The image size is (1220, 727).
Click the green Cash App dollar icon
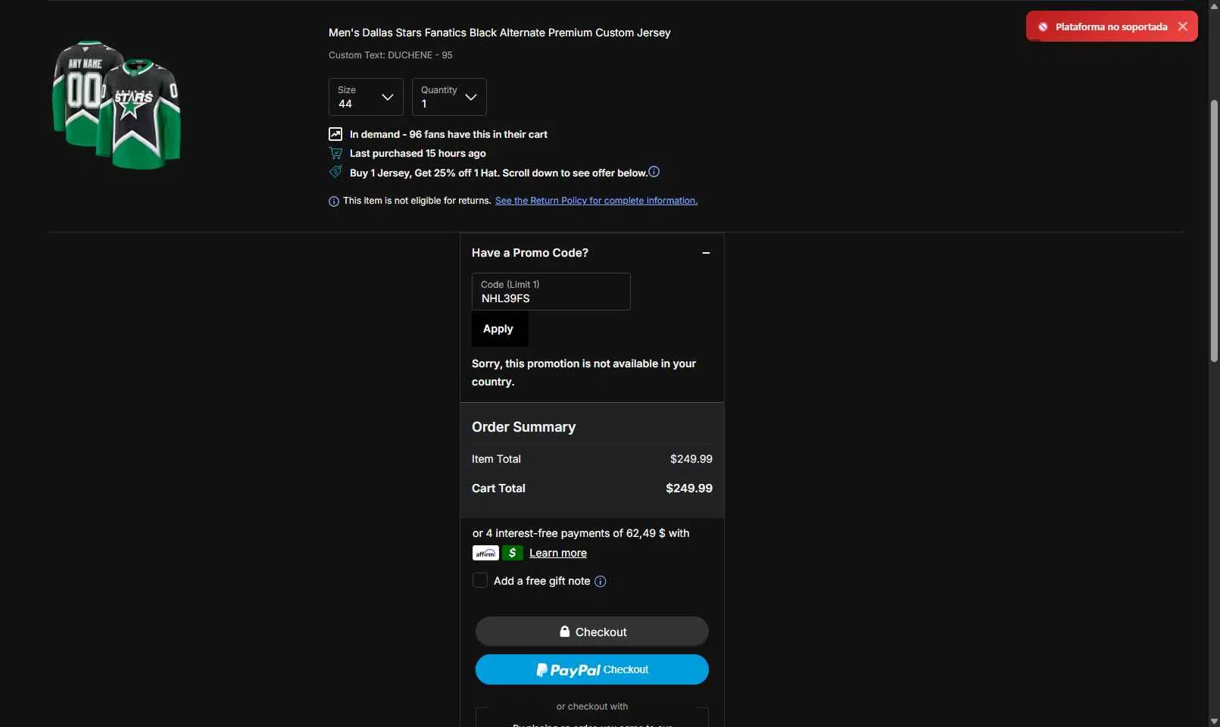(513, 553)
